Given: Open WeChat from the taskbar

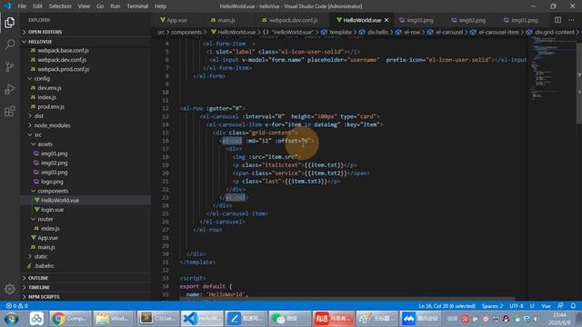Looking at the screenshot, I should pyautogui.click(x=289, y=319).
